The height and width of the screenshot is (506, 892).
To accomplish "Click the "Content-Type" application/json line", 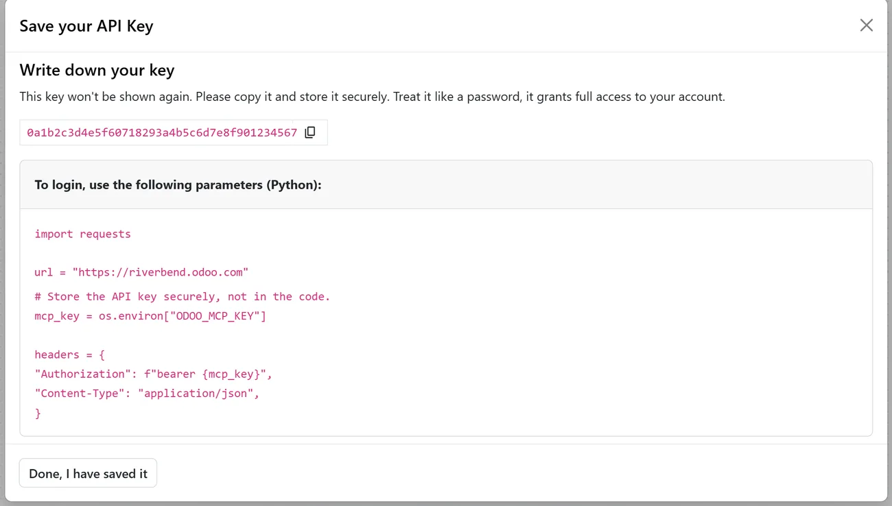I will 147,394.
